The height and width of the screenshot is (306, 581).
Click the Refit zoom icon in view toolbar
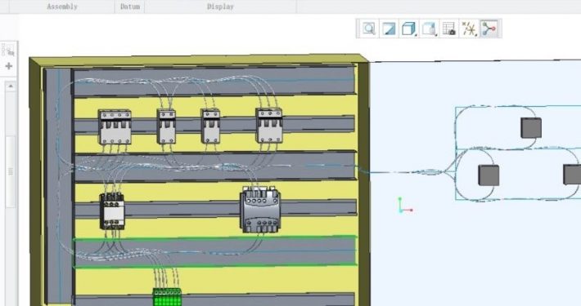(369, 29)
